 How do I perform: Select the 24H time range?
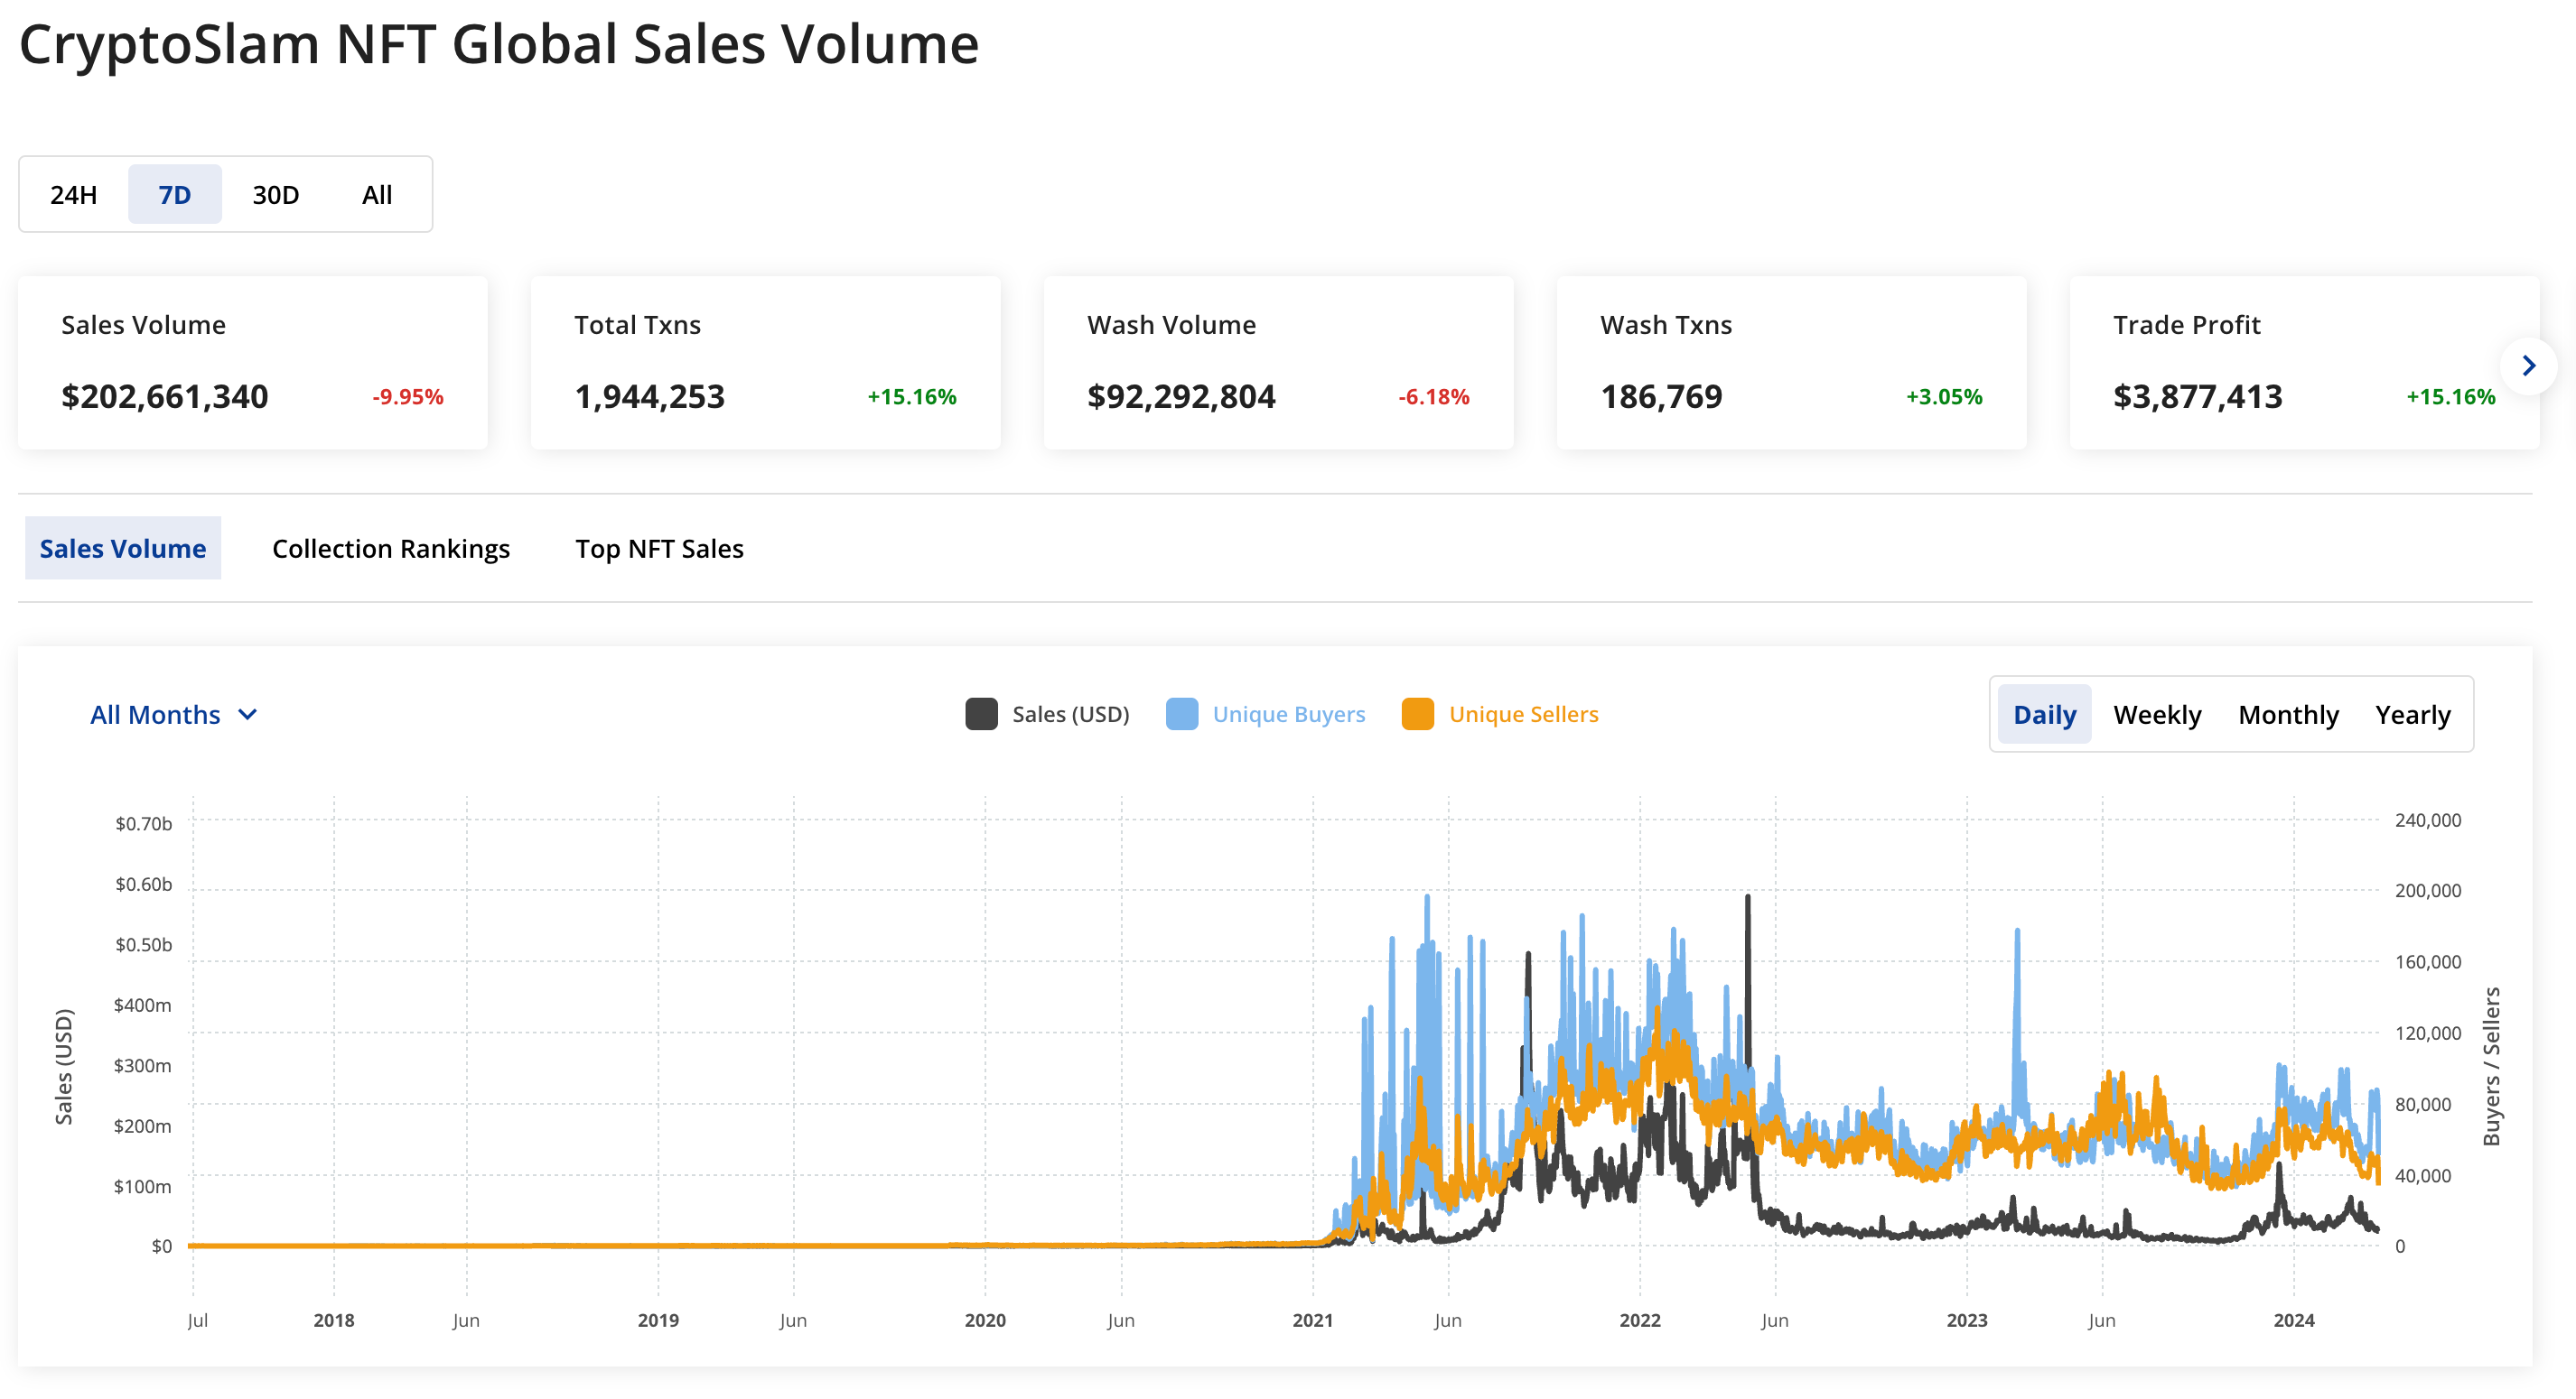pos(74,195)
